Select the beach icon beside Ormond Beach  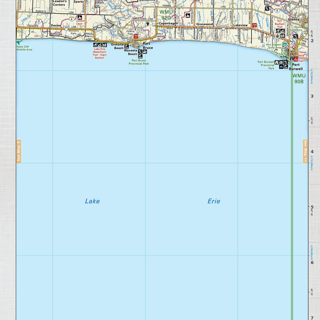point(126,46)
